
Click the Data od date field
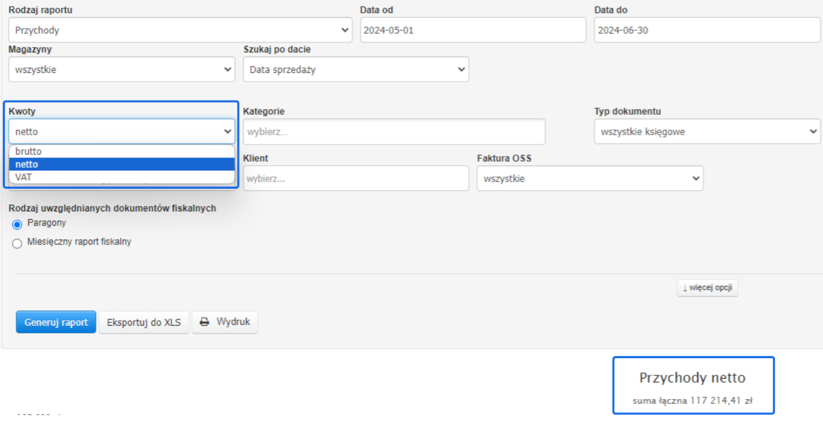[x=472, y=30]
